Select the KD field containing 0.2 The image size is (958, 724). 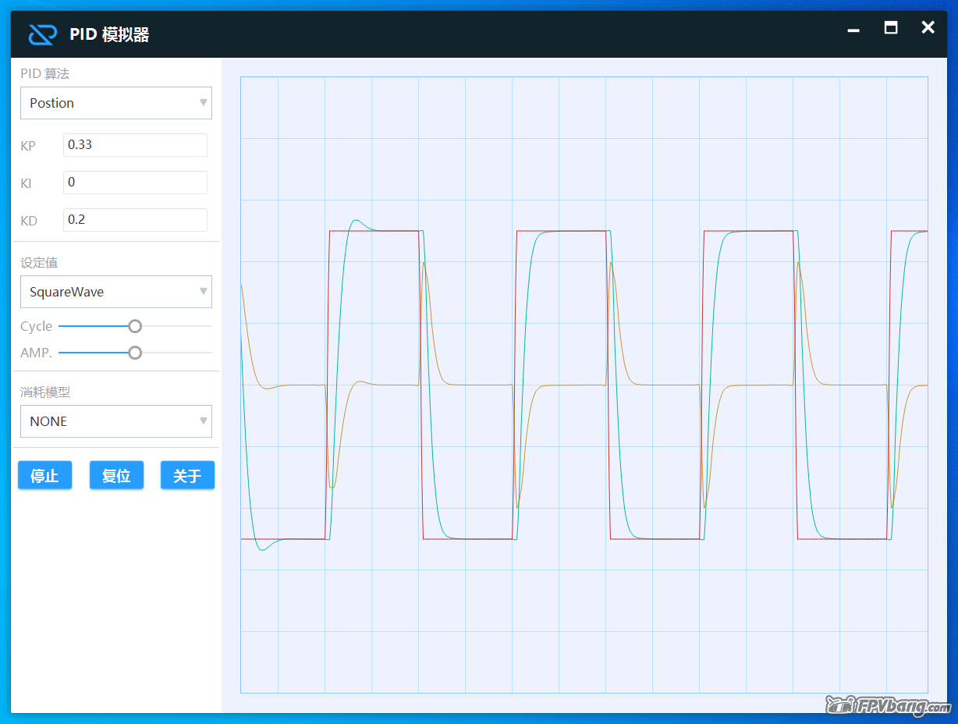point(135,220)
